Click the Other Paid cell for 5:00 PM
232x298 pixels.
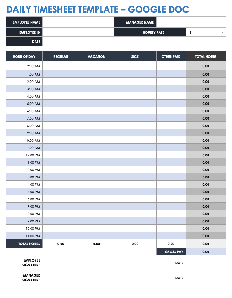pos(171,192)
